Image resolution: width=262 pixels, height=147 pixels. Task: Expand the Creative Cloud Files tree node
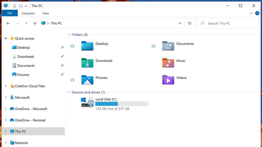[6, 86]
